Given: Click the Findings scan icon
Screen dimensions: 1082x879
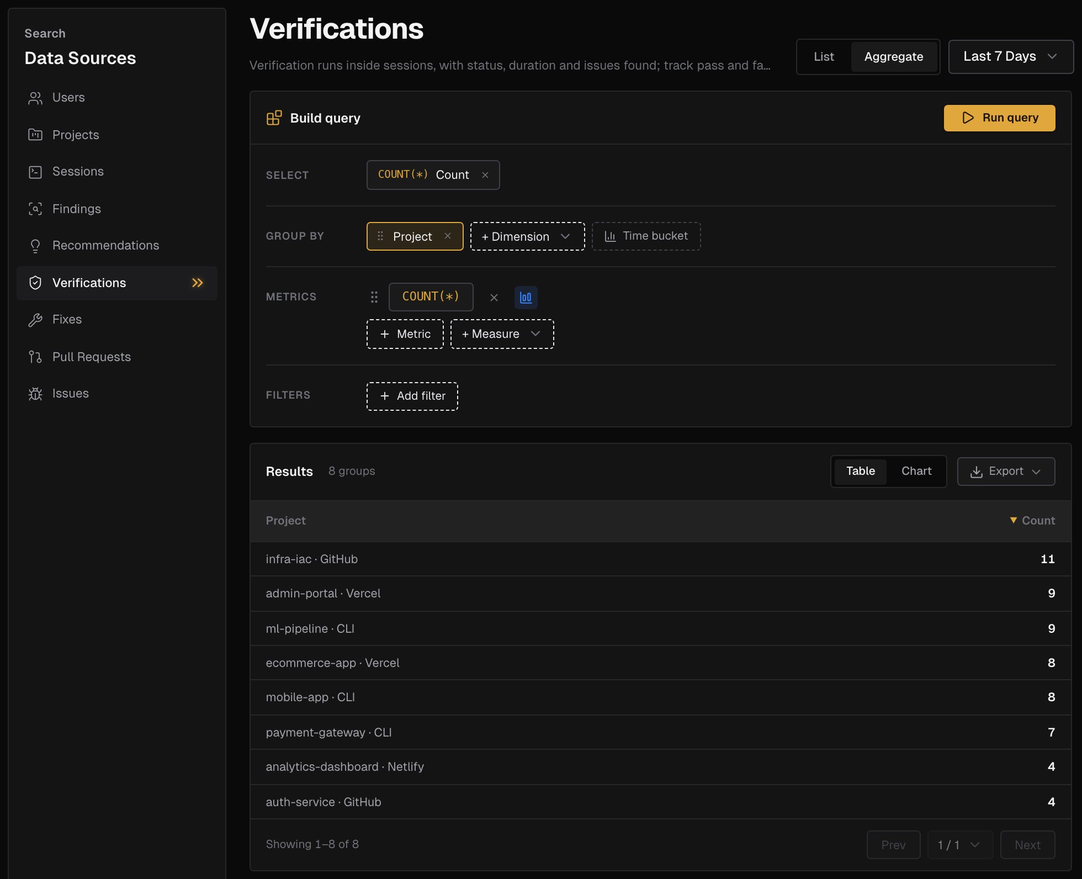Looking at the screenshot, I should pos(35,209).
